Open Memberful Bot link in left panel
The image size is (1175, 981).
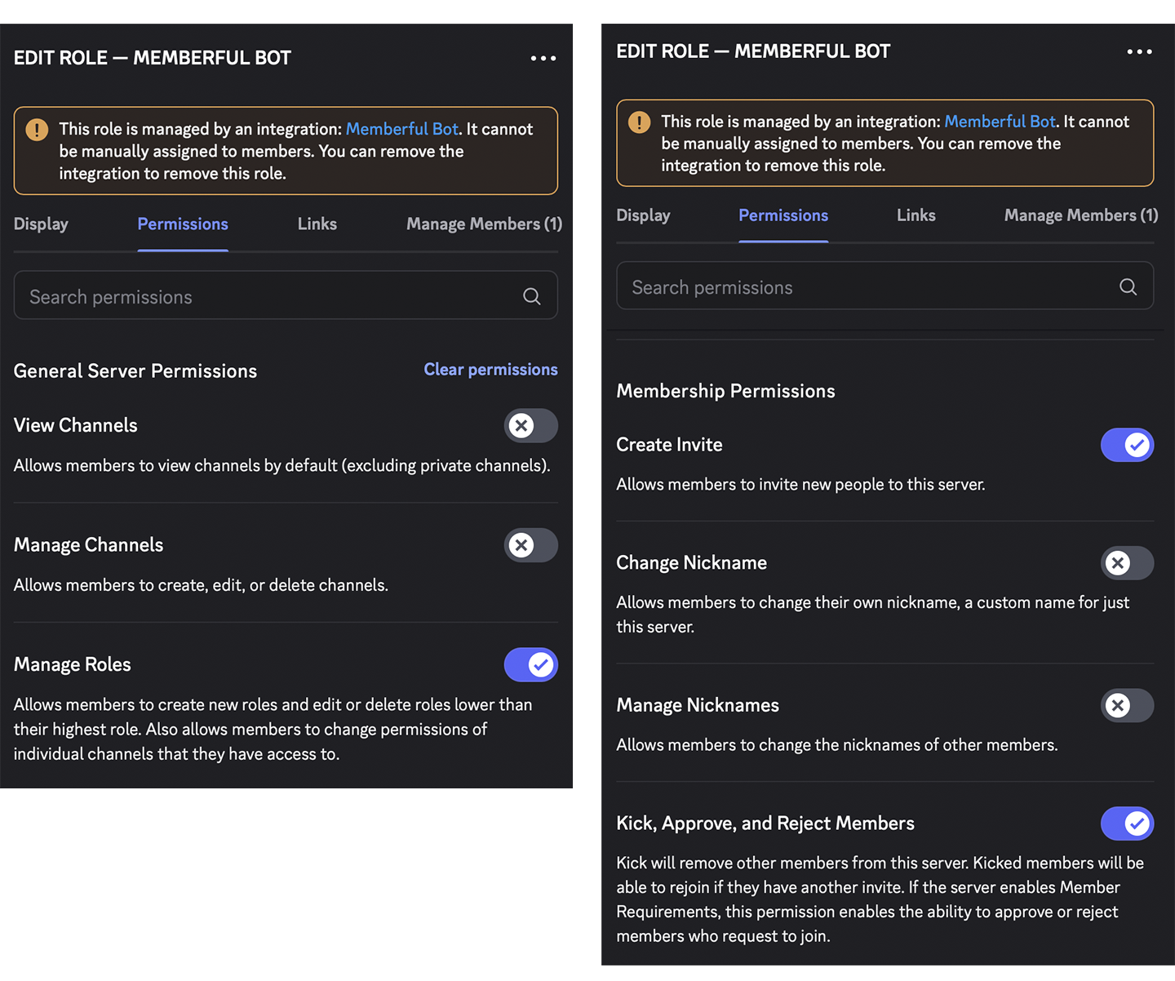[x=402, y=129]
